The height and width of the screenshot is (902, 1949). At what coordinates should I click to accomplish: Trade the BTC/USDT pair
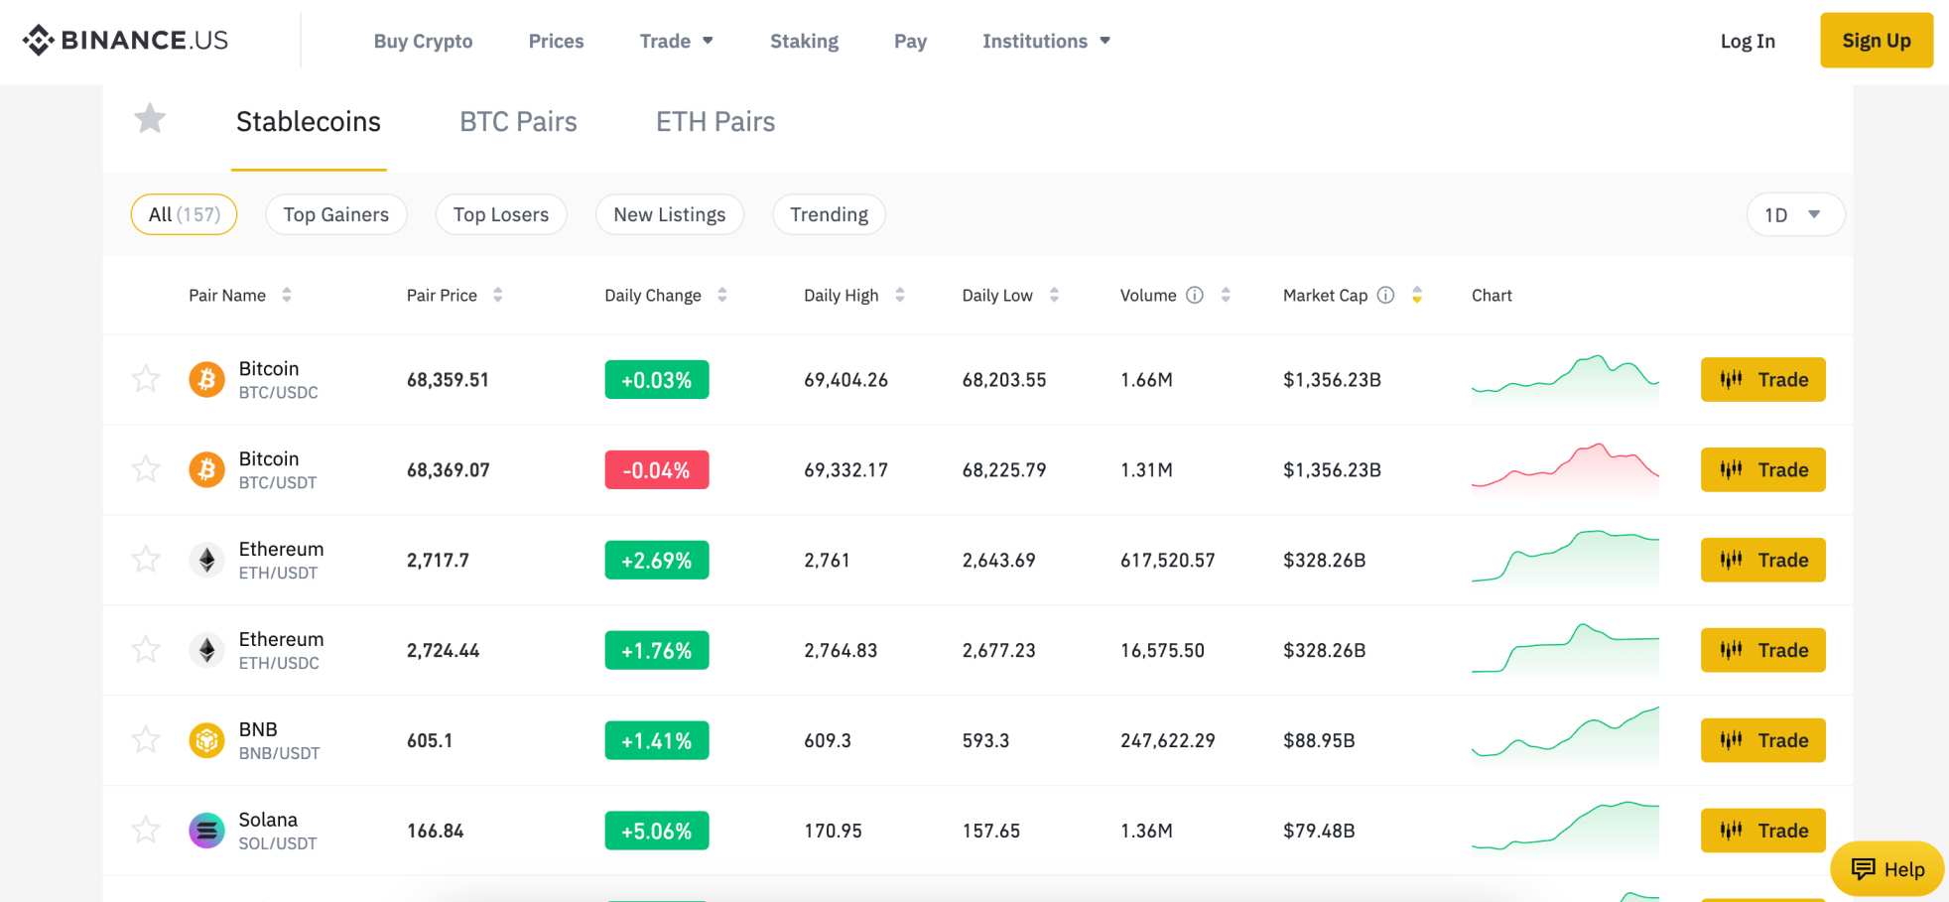click(x=1763, y=469)
